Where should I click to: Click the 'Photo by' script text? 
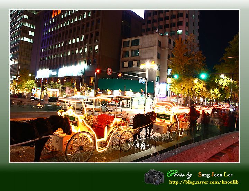click(x=179, y=174)
